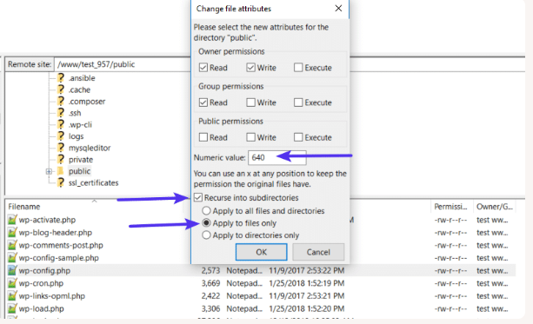Enable Group permissions Write checkbox

coord(251,102)
